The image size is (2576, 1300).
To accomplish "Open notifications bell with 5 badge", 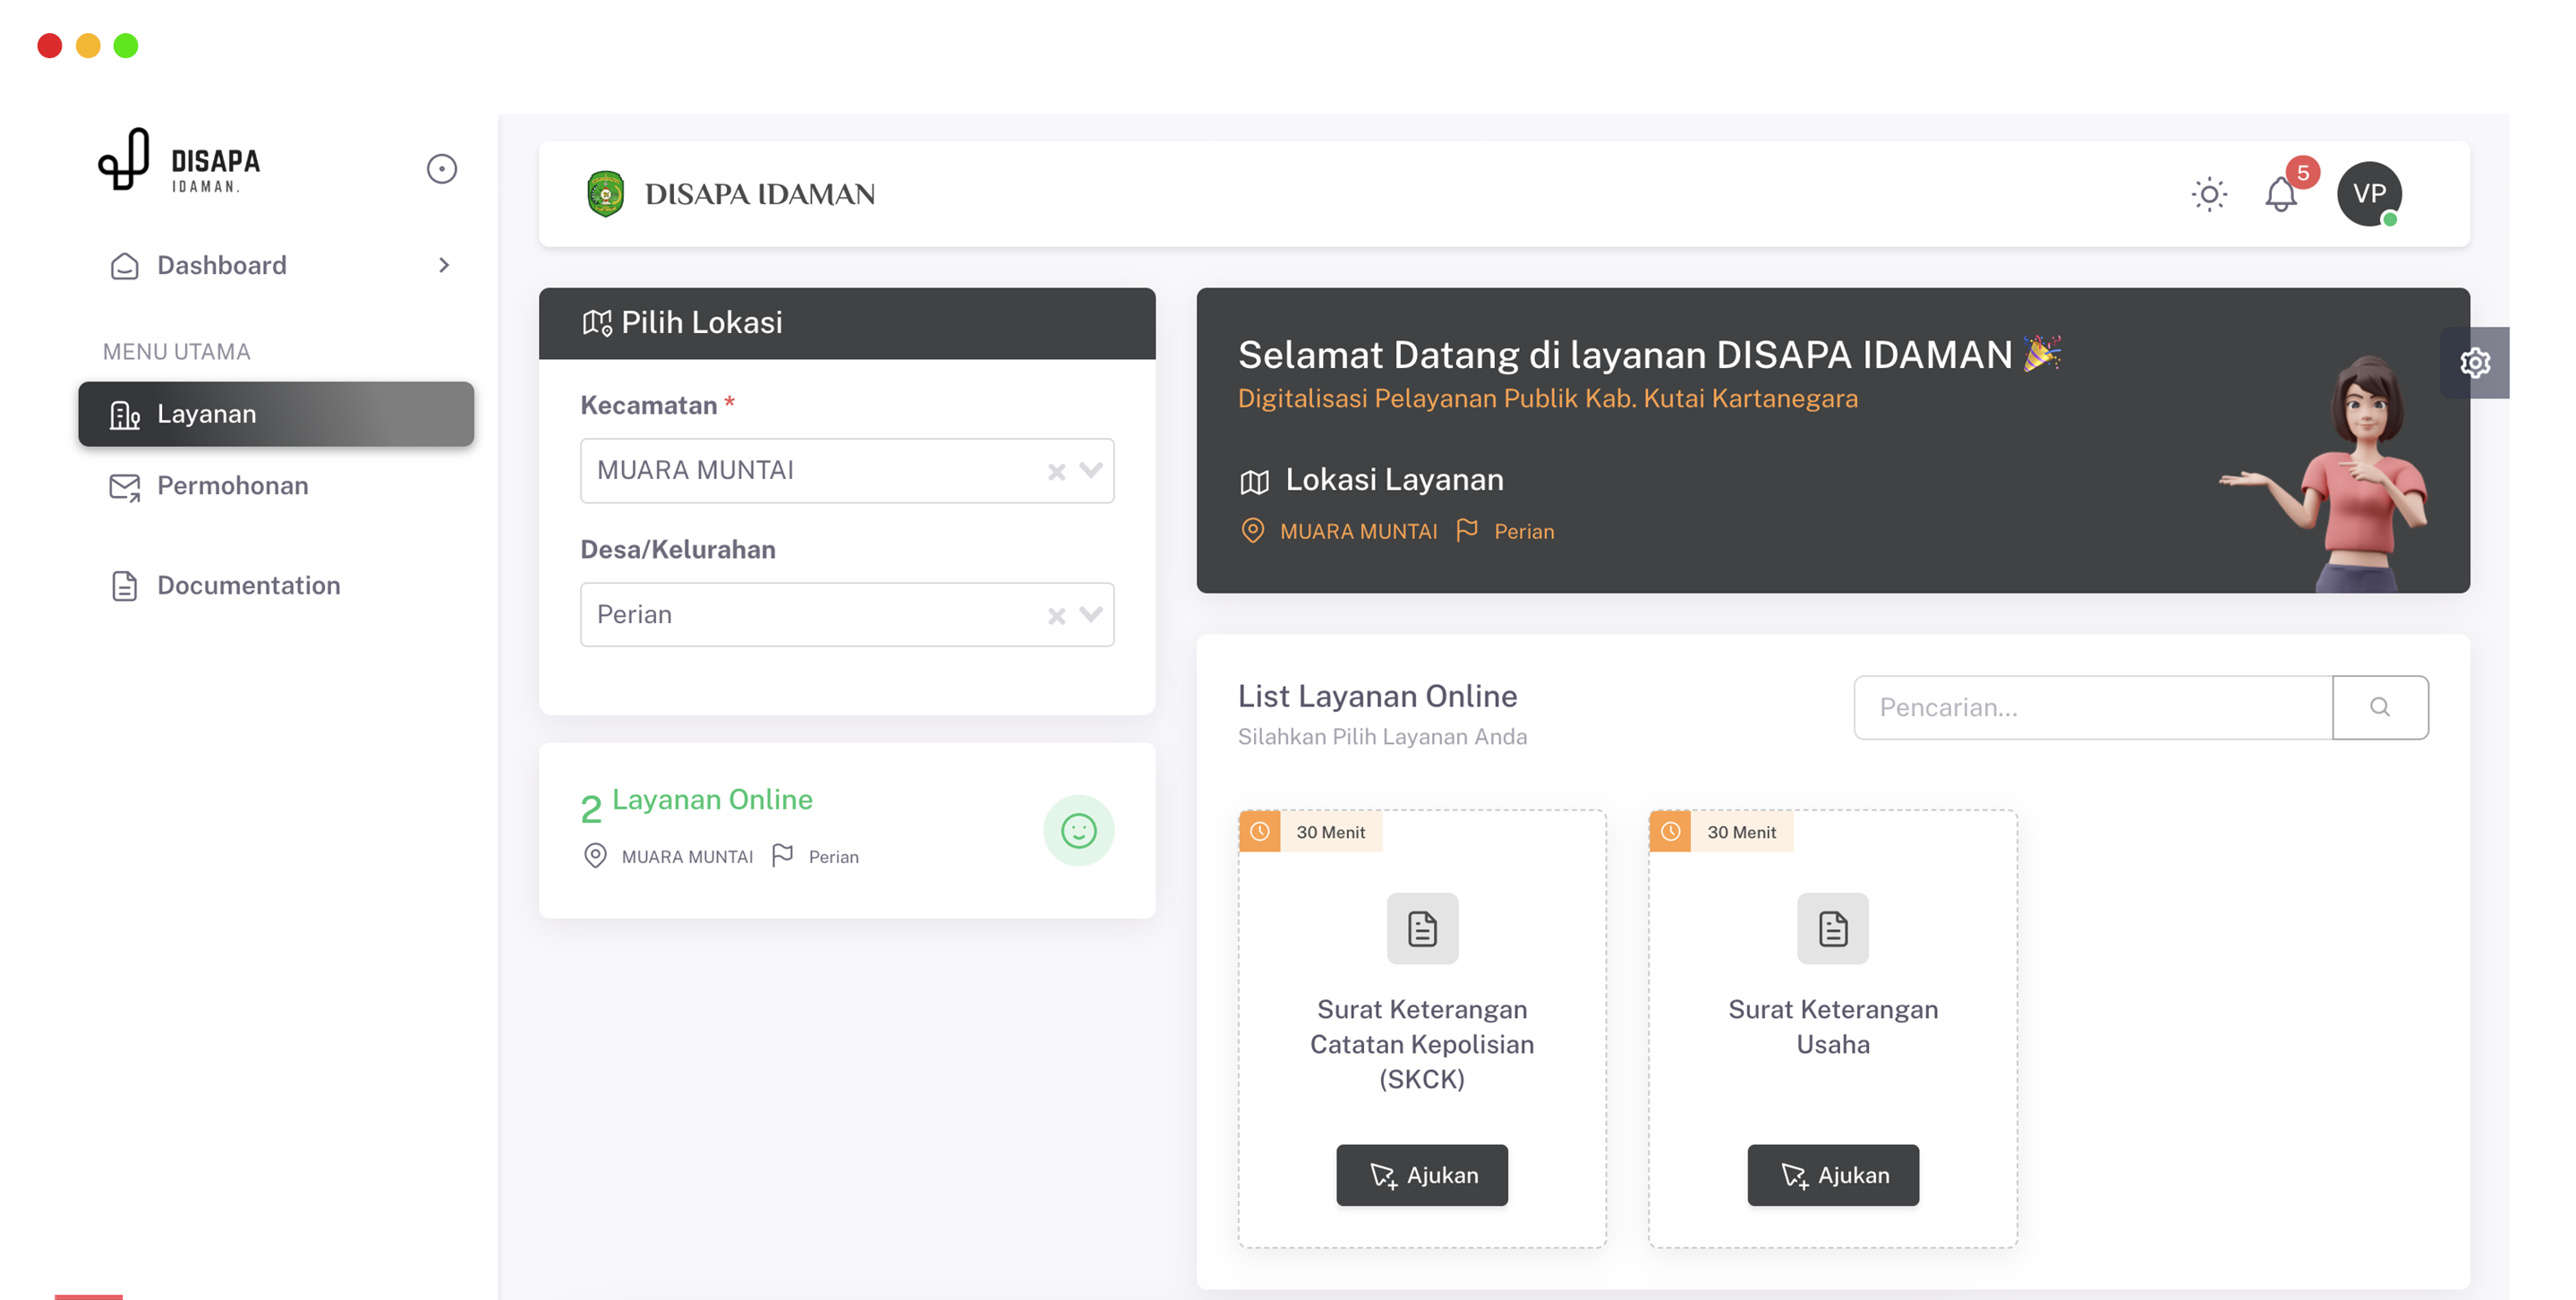I will pos(2280,194).
